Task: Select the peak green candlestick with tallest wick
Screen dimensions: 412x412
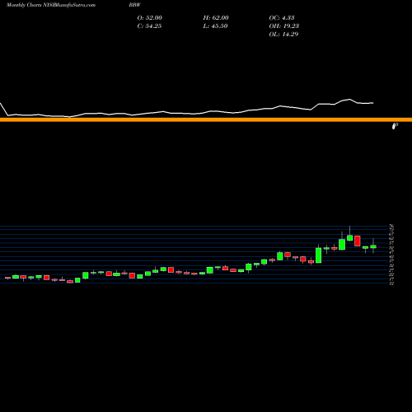Action: pyautogui.click(x=349, y=238)
